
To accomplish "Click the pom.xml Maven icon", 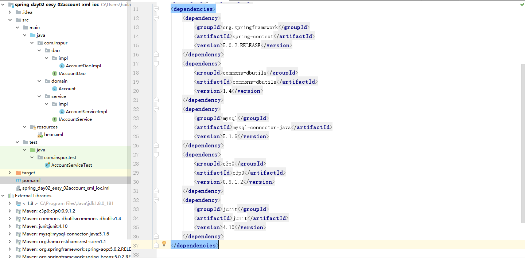I will click(18, 180).
